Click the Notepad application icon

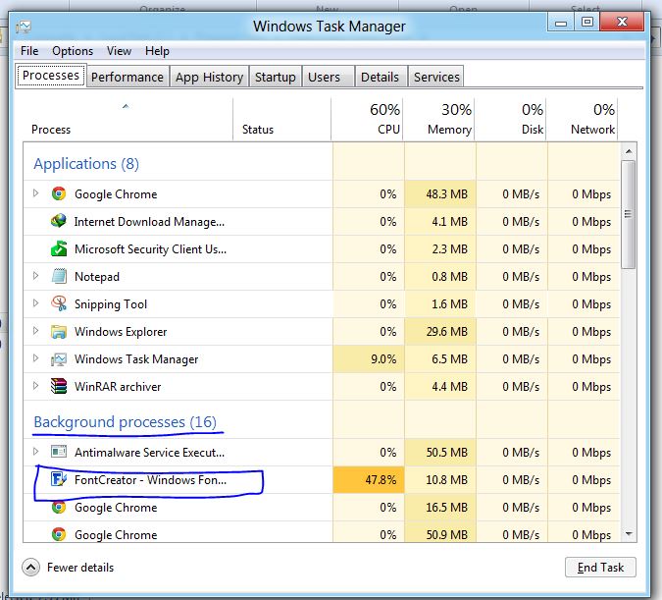(x=59, y=276)
